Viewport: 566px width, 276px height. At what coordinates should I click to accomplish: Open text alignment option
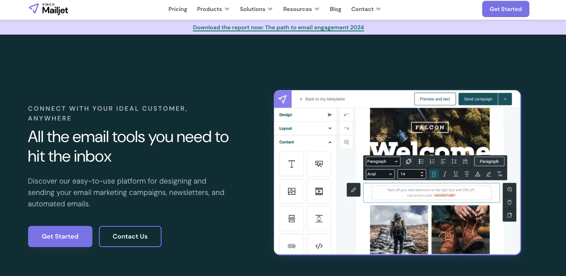tap(443, 162)
